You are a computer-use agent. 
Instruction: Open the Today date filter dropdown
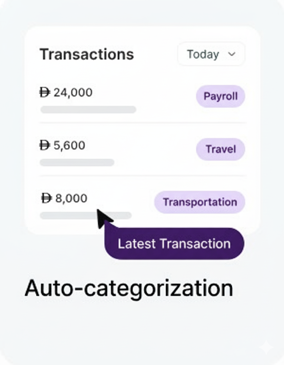211,54
